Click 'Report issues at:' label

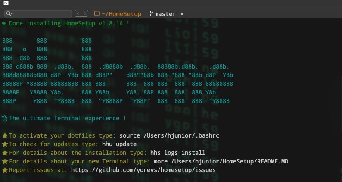coord(38,170)
